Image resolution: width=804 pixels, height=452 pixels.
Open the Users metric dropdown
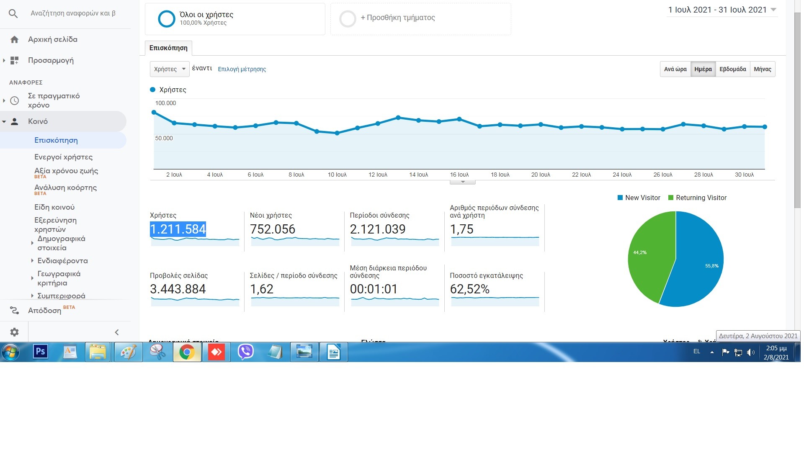pos(170,69)
